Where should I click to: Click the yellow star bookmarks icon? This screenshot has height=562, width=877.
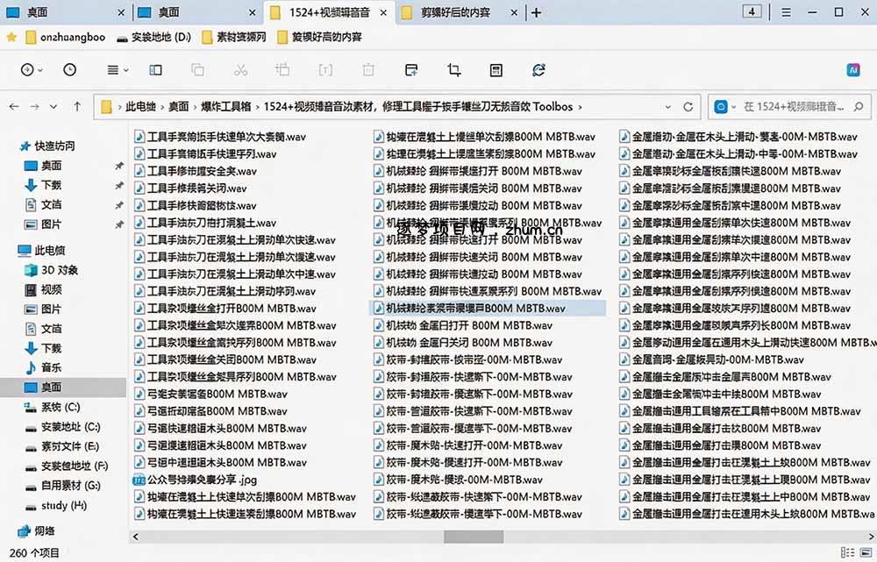pyautogui.click(x=11, y=37)
